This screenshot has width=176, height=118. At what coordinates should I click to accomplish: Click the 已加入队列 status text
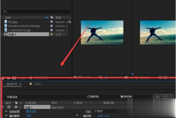[x=57, y=108]
